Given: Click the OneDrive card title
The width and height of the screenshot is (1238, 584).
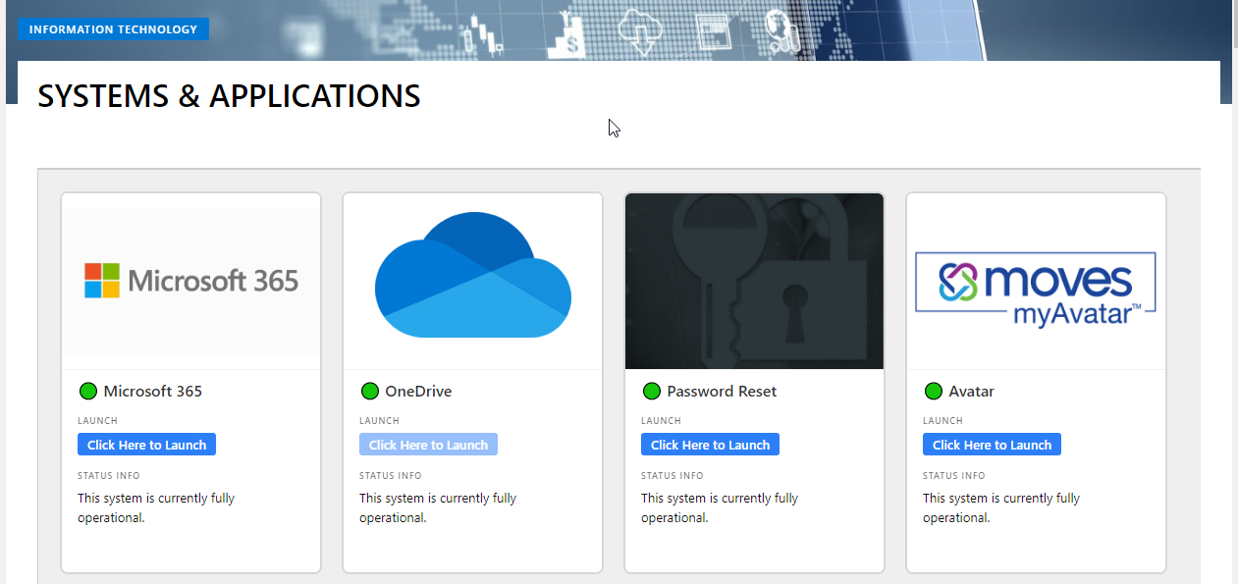Looking at the screenshot, I should pyautogui.click(x=419, y=392).
